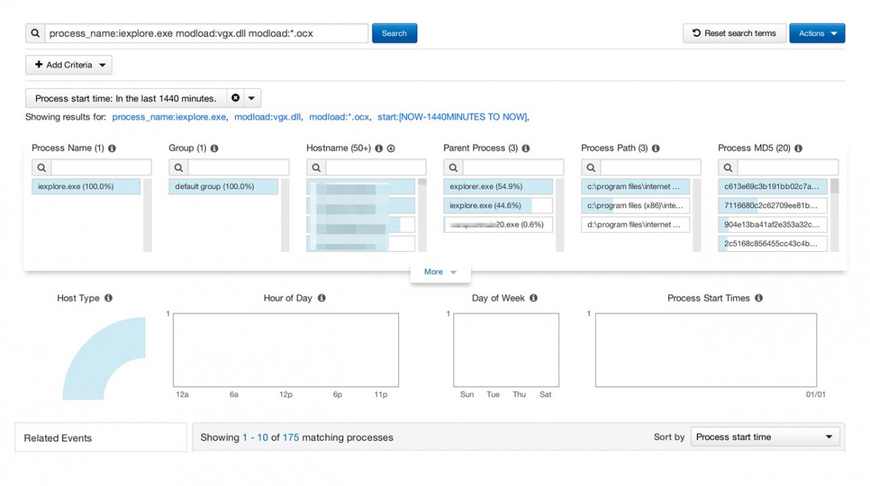Click the blue Search button
Screen dimensions: 870x486
click(394, 34)
